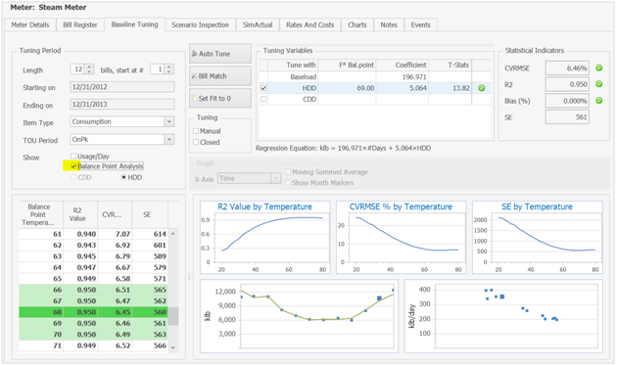The width and height of the screenshot is (617, 365).
Task: View the Events tab
Action: (x=421, y=24)
